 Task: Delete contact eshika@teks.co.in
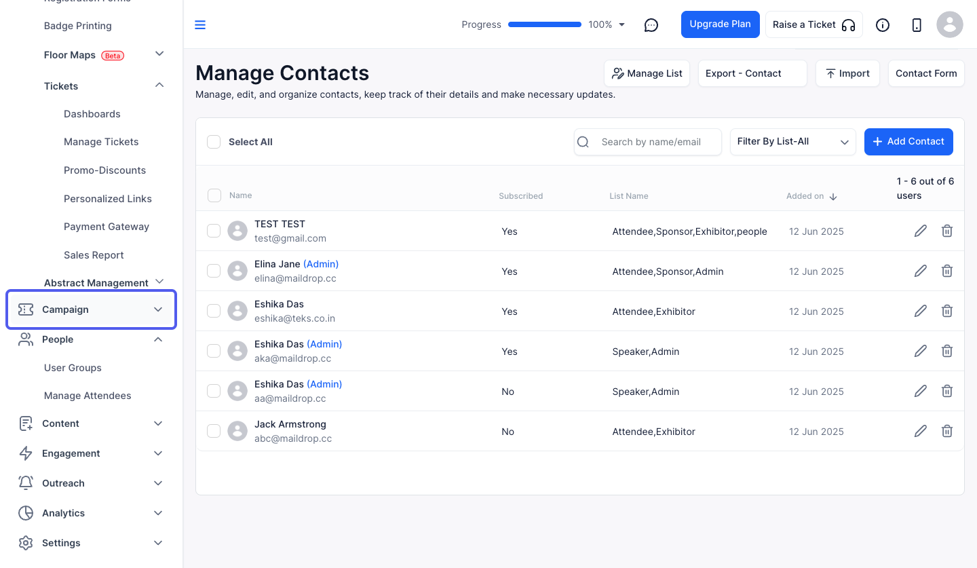[x=947, y=311]
